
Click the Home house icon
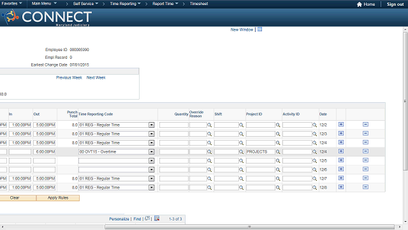[360, 4]
